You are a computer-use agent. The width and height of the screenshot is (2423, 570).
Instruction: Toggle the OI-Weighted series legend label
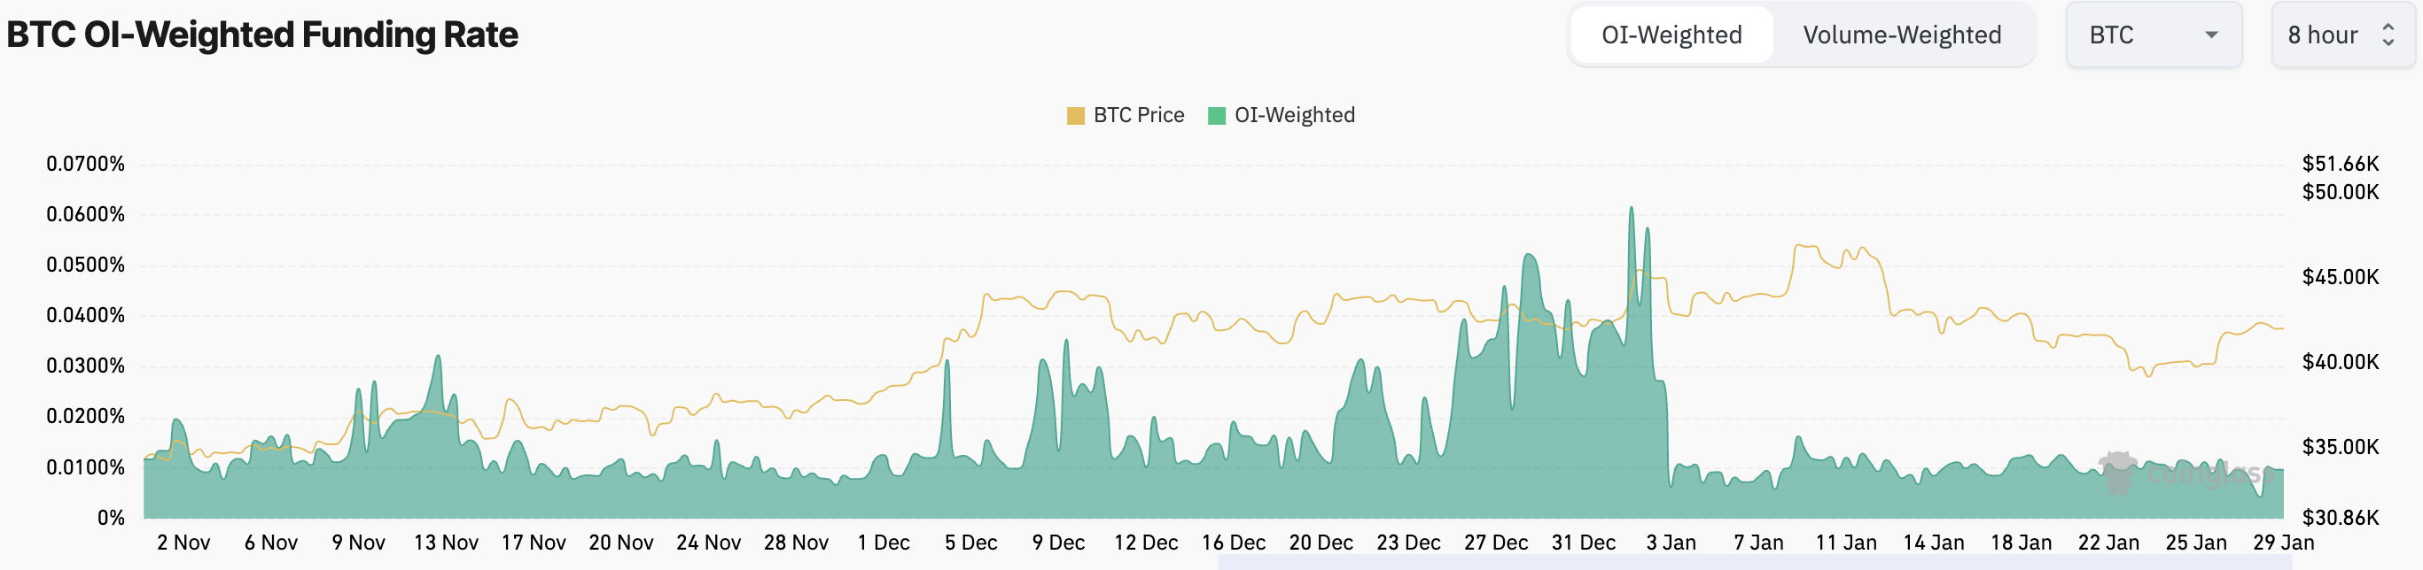(x=1294, y=114)
